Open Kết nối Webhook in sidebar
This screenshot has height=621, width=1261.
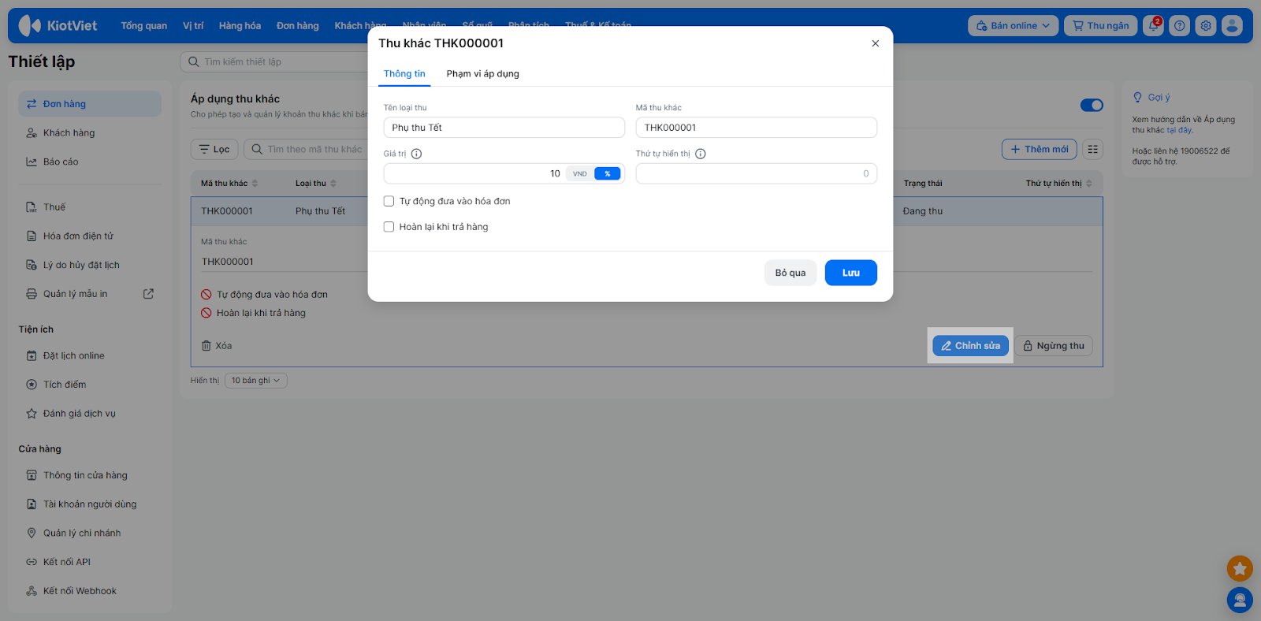90,591
